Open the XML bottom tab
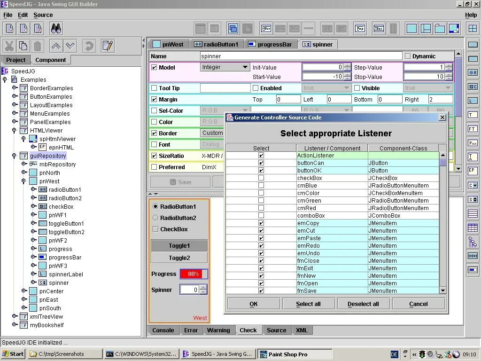Viewport: 481px width, 361px height. click(x=302, y=330)
